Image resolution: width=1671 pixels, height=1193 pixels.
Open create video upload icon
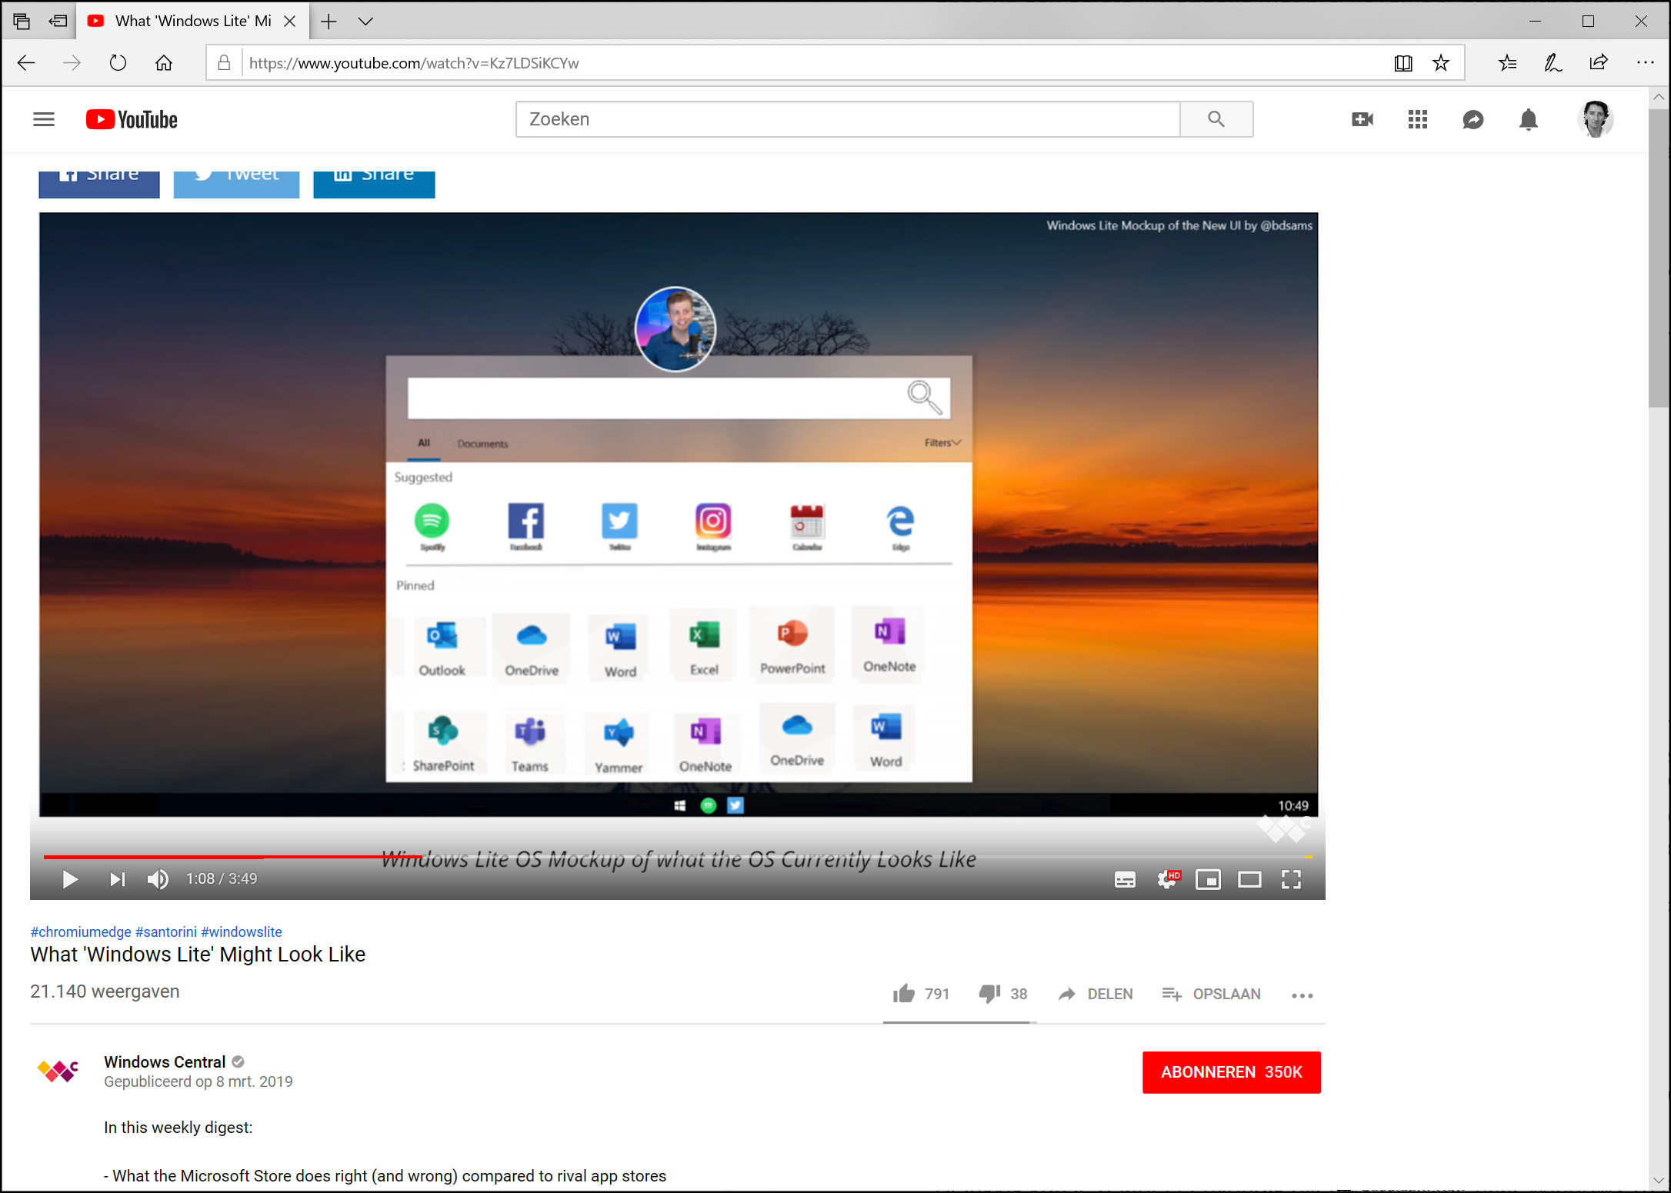[x=1362, y=119]
